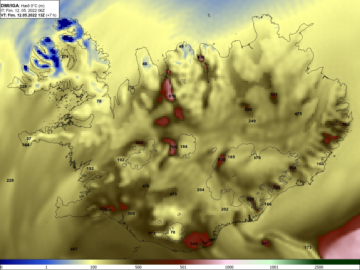Image resolution: width=360 pixels, height=270 pixels.
Task: Click the legend tick label 2500
Action: pyautogui.click(x=319, y=267)
